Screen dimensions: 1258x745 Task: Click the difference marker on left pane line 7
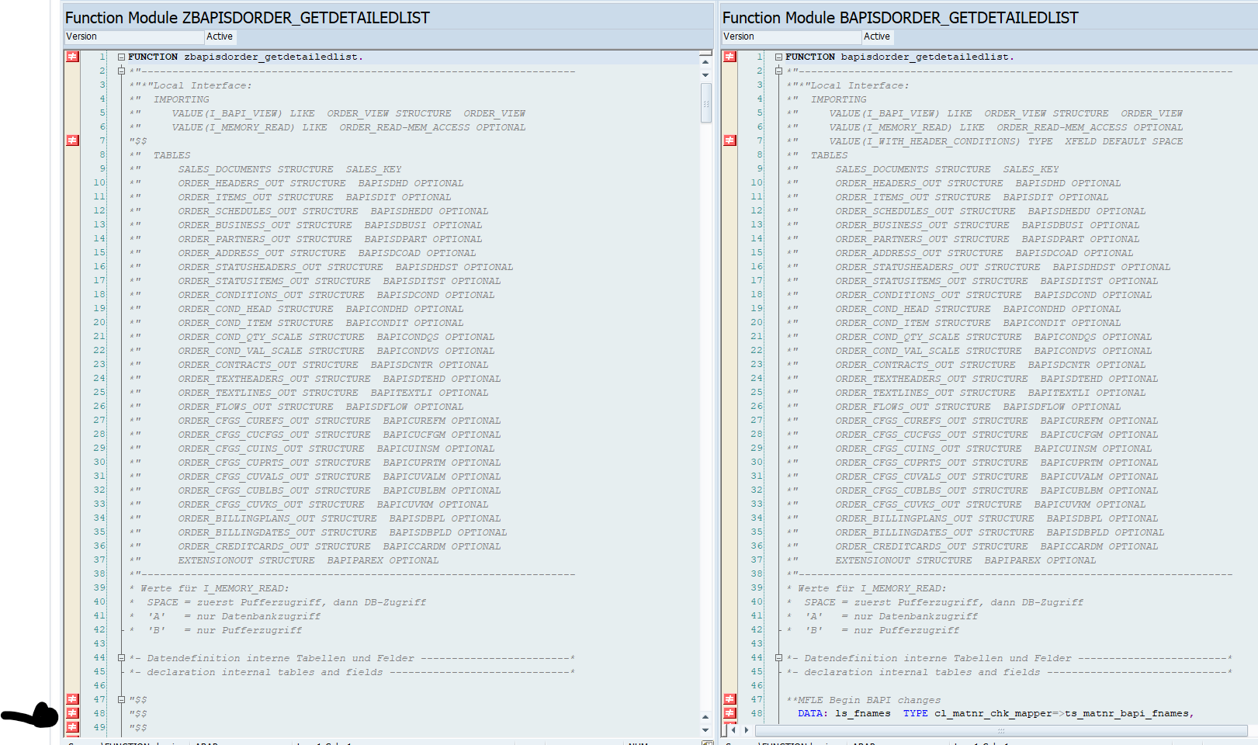click(x=72, y=140)
